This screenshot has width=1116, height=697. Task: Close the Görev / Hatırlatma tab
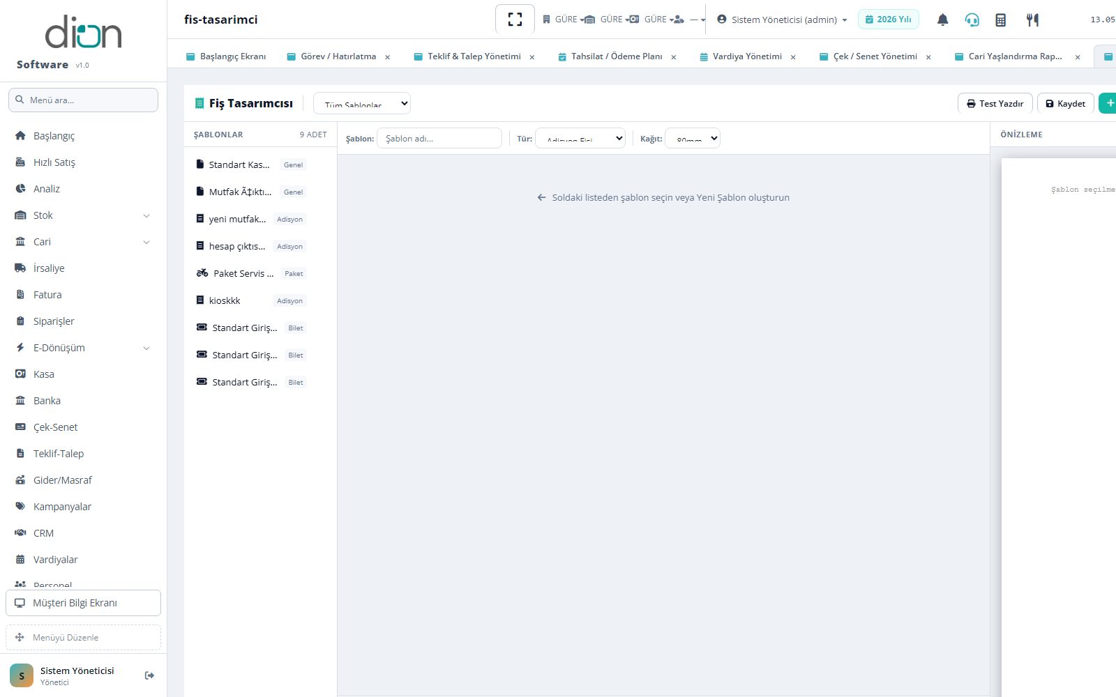tap(388, 57)
